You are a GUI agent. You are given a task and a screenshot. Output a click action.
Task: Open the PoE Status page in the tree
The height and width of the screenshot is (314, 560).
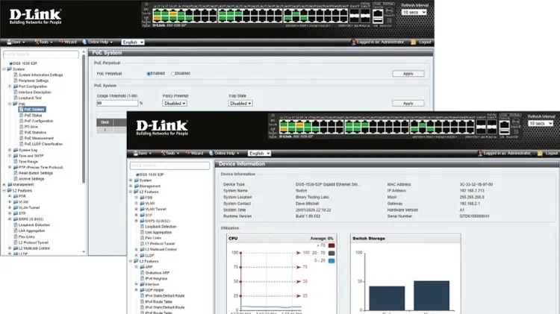(33, 116)
